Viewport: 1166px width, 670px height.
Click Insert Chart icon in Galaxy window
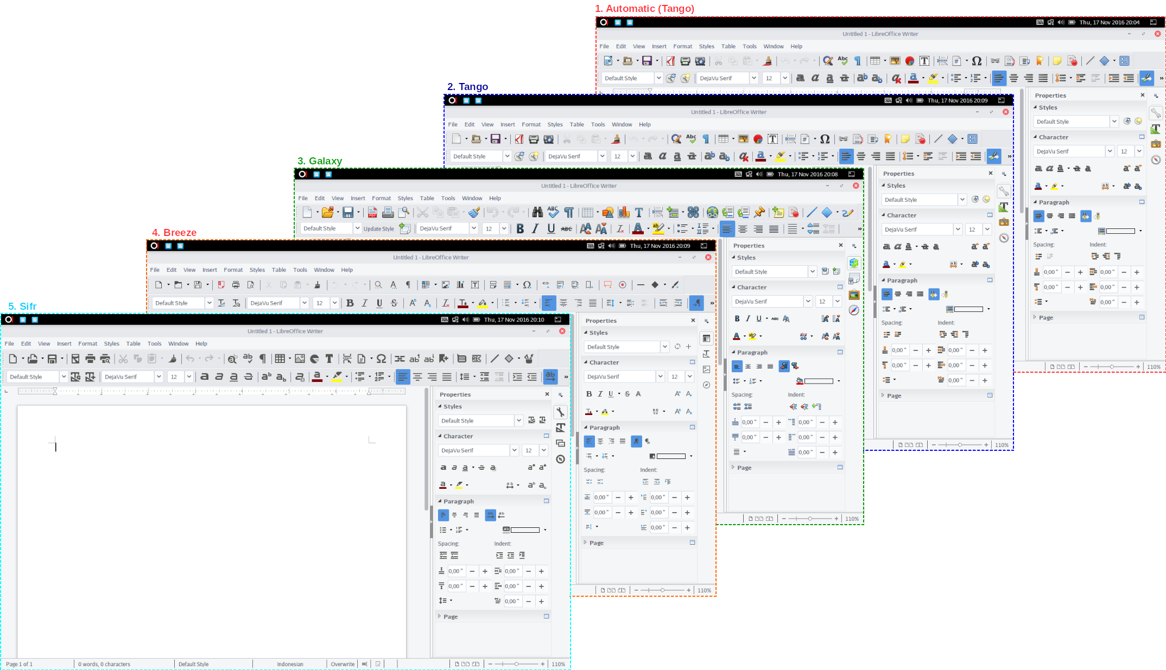coord(624,212)
